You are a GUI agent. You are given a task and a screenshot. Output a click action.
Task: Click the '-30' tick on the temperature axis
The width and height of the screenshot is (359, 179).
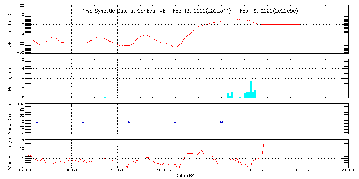pos(20,52)
